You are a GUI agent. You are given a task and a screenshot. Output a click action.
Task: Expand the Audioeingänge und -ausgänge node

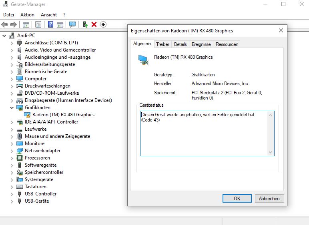pyautogui.click(x=12, y=58)
